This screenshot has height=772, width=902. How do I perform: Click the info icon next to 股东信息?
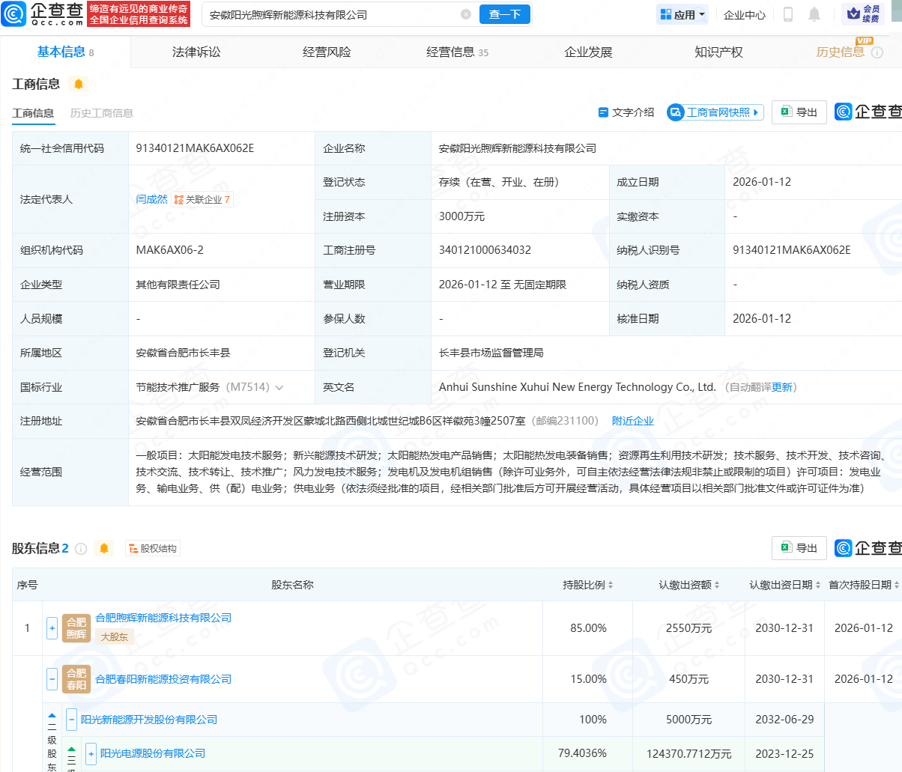tap(81, 549)
